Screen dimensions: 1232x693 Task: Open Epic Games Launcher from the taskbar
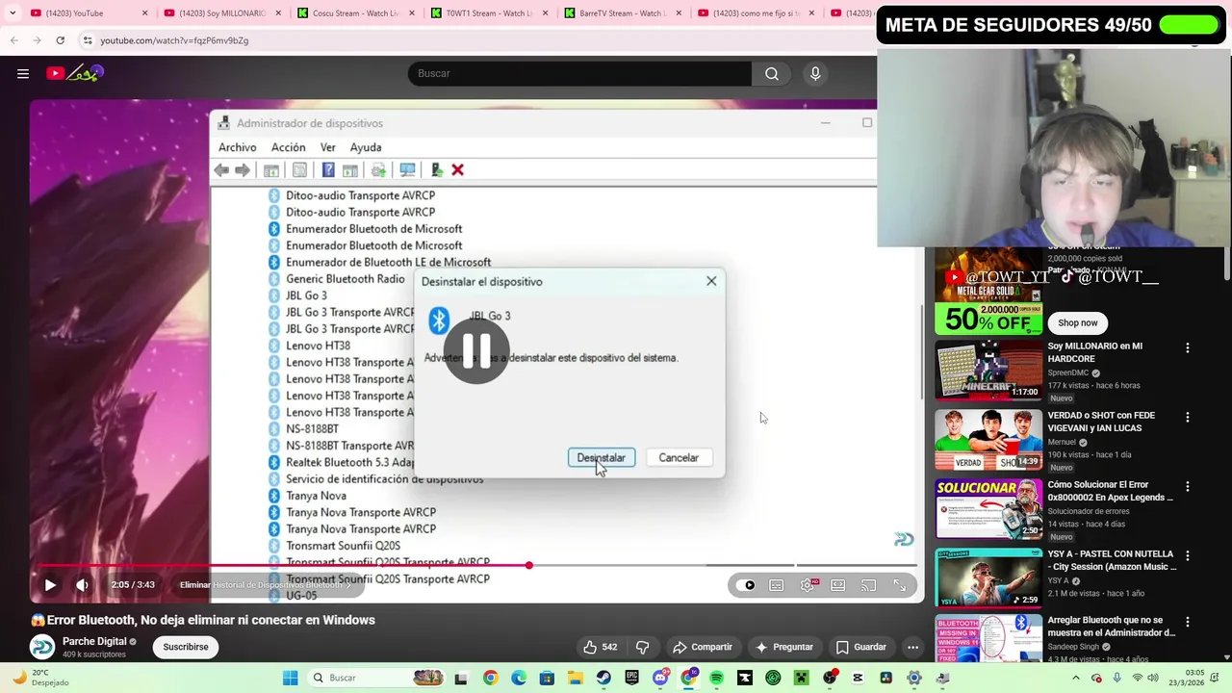(x=631, y=678)
